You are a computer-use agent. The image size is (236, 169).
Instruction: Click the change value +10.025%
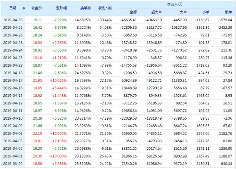[x=58, y=80]
